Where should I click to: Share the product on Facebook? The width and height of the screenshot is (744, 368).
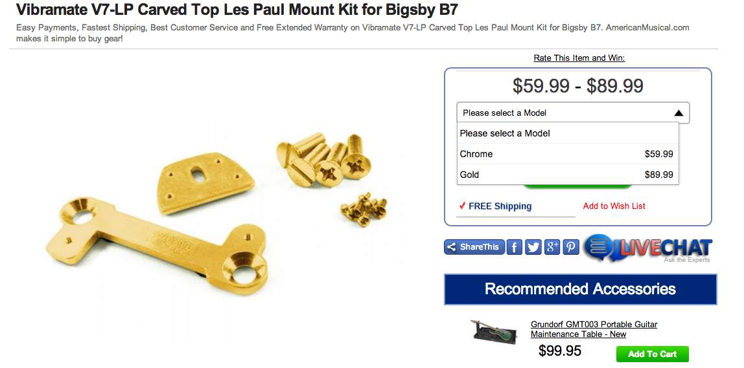click(514, 246)
